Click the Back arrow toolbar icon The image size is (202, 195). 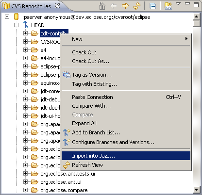click(114, 6)
